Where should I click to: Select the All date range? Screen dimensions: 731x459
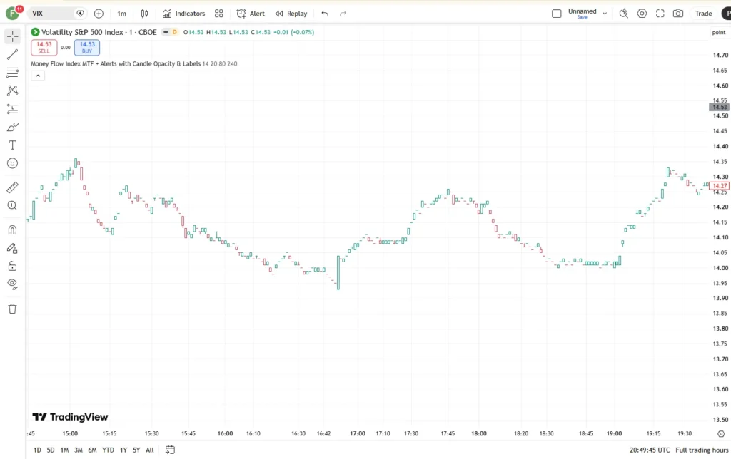point(150,450)
